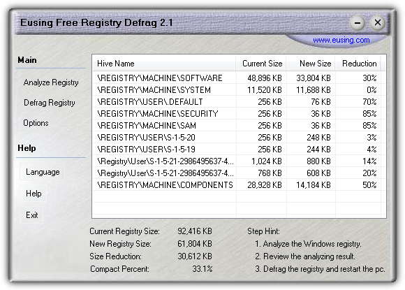The height and width of the screenshot is (290, 405).
Task: Click Analyze Registry in Main menu
Action: [x=51, y=82]
